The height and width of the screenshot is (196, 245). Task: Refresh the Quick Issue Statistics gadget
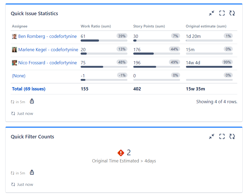click(232, 13)
